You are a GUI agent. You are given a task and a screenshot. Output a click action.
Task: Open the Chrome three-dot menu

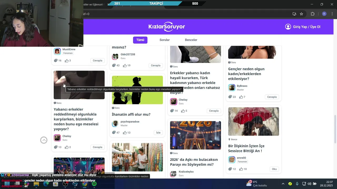point(332,14)
